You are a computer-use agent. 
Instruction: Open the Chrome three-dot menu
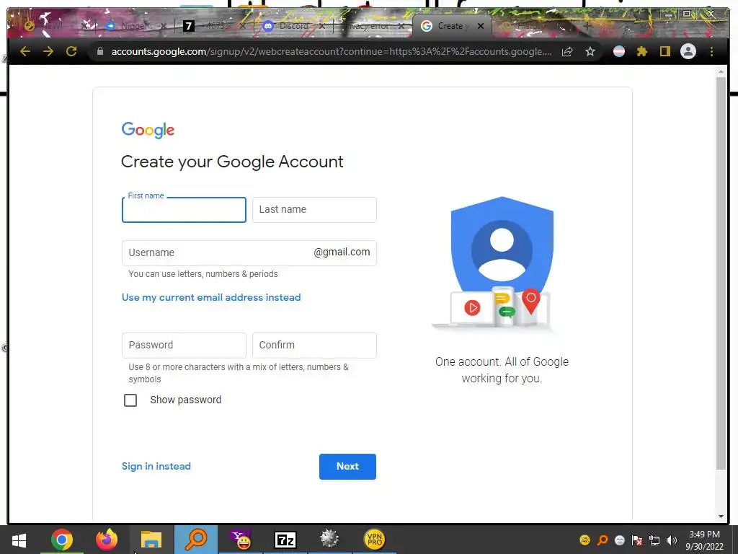click(x=711, y=51)
